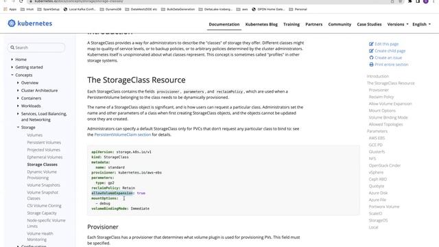The image size is (439, 247).
Task: Click the Print entire section icon
Action: tap(371, 64)
